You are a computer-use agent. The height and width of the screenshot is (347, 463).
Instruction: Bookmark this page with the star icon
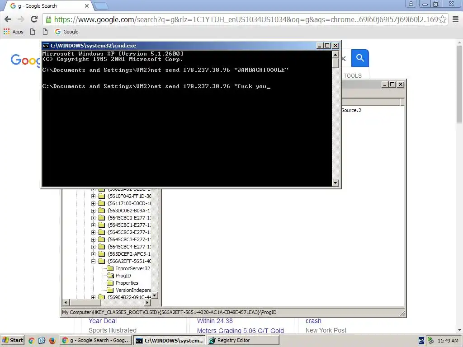[x=442, y=19]
